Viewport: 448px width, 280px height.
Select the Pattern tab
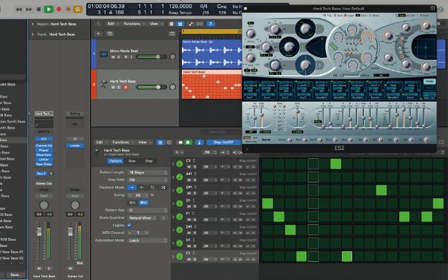coord(115,161)
